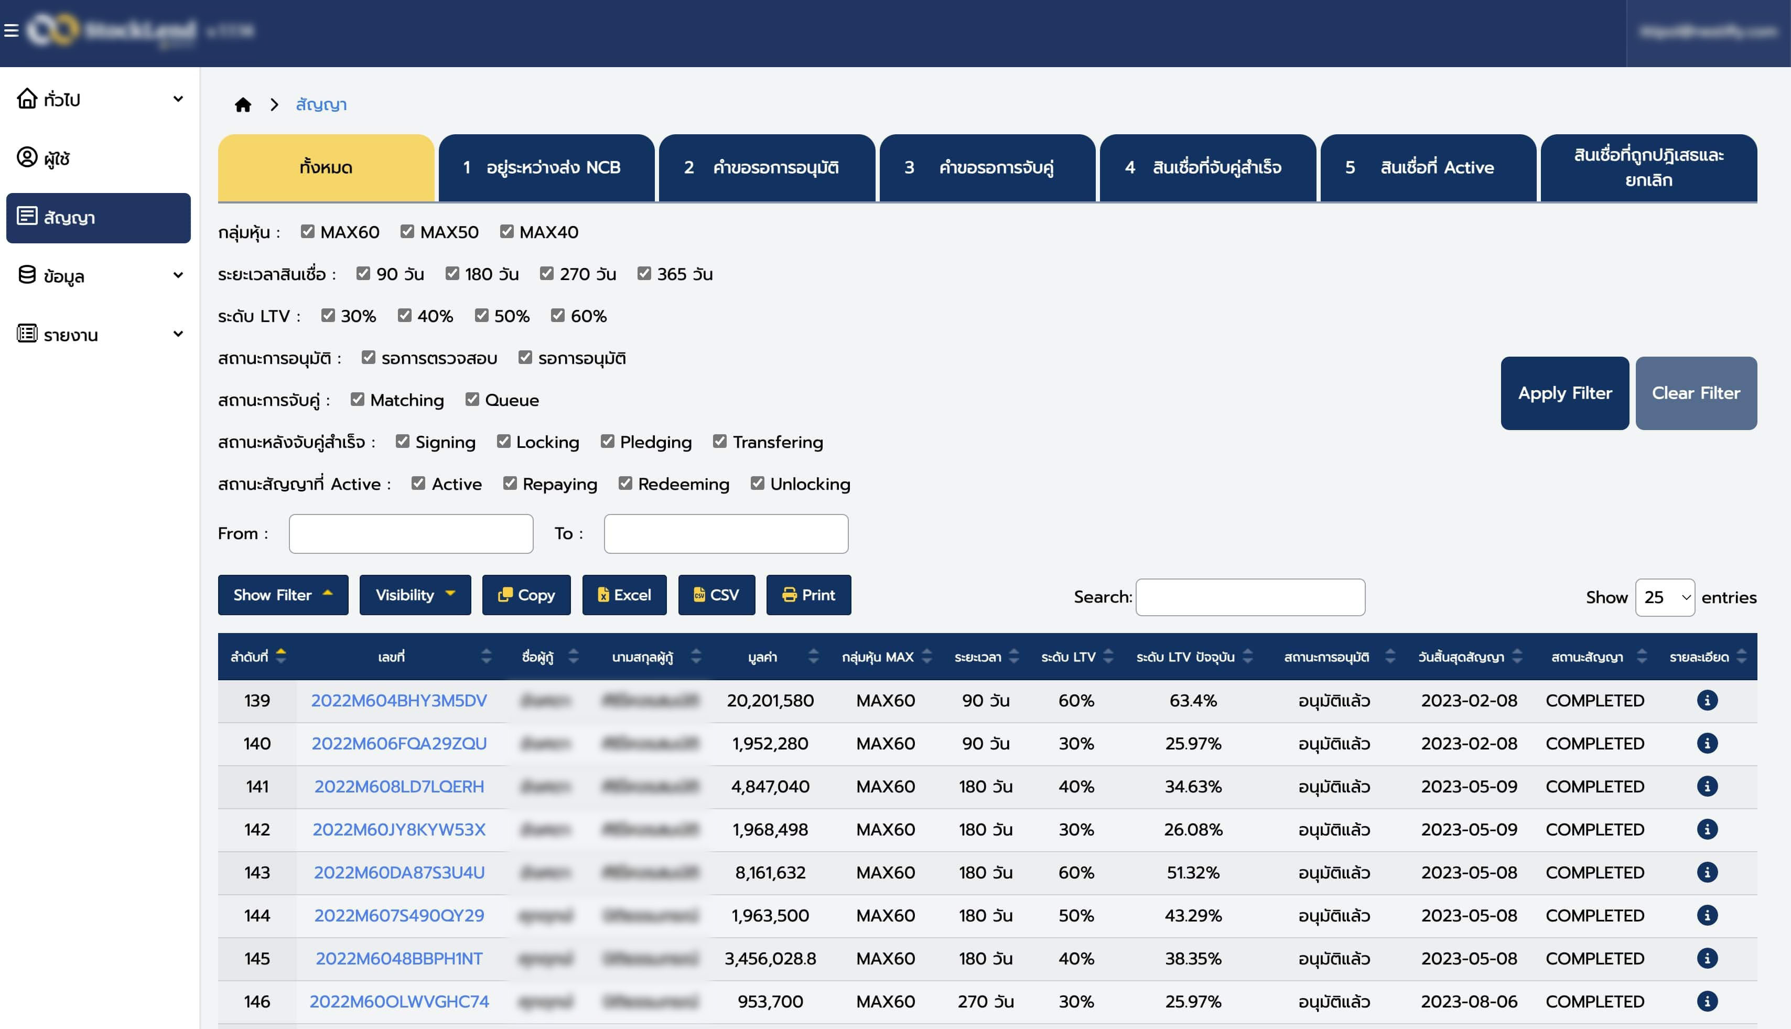
Task: Click the To date input field
Action: tap(726, 533)
